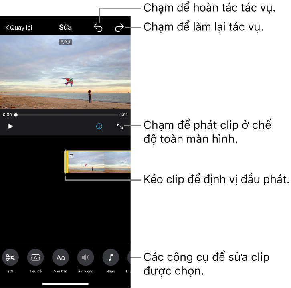Redo the last undone edit
This screenshot has height=288, width=291.
pyautogui.click(x=119, y=28)
